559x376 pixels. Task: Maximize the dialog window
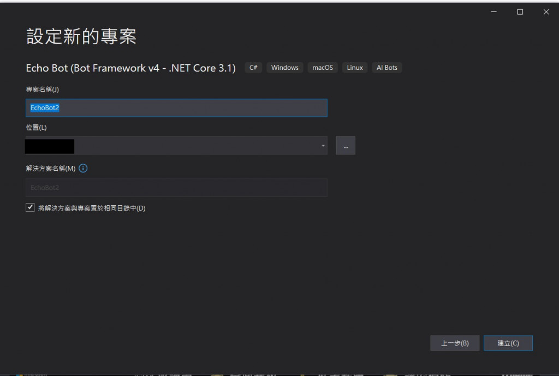(520, 12)
